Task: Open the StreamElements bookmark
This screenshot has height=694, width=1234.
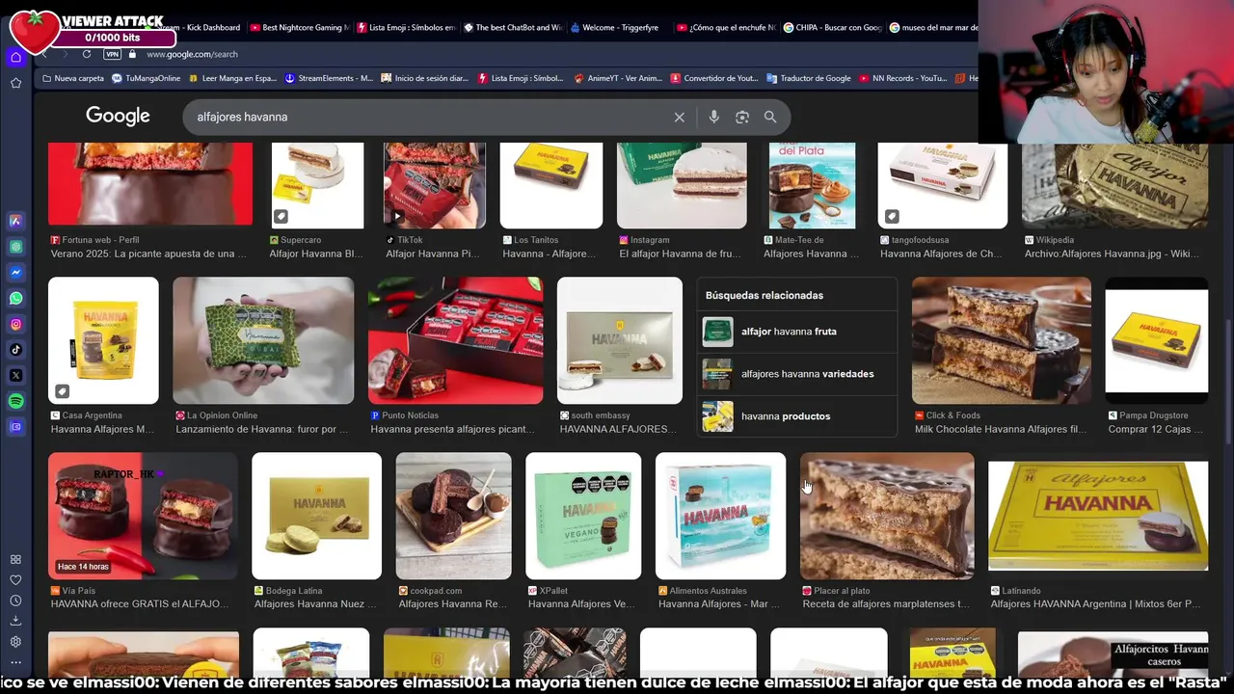Action: (x=329, y=78)
